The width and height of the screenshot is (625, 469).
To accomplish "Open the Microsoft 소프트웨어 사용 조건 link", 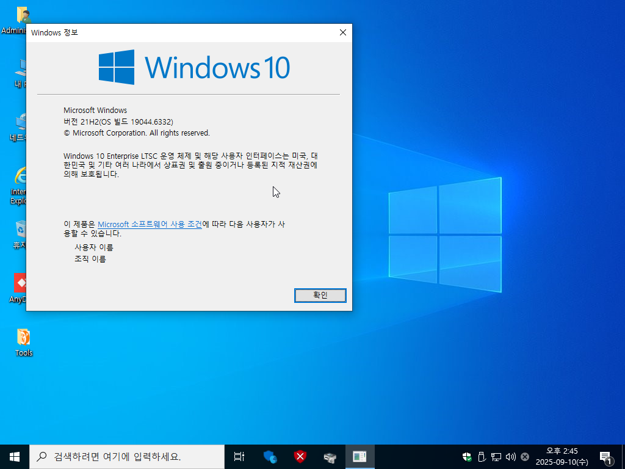I will point(150,224).
